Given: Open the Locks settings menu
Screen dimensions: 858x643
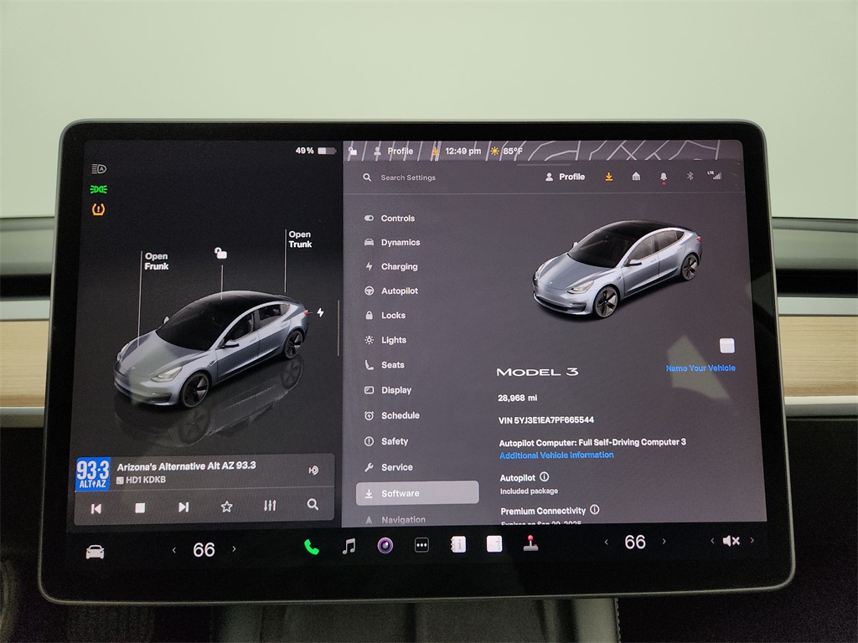Looking at the screenshot, I should [x=385, y=315].
